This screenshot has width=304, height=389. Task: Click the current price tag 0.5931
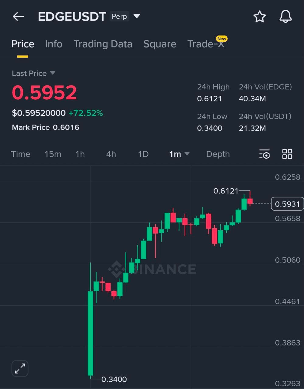click(287, 204)
